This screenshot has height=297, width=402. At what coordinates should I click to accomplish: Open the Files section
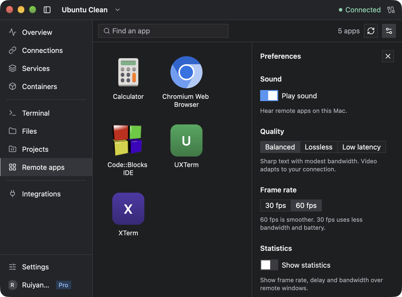click(x=46, y=131)
